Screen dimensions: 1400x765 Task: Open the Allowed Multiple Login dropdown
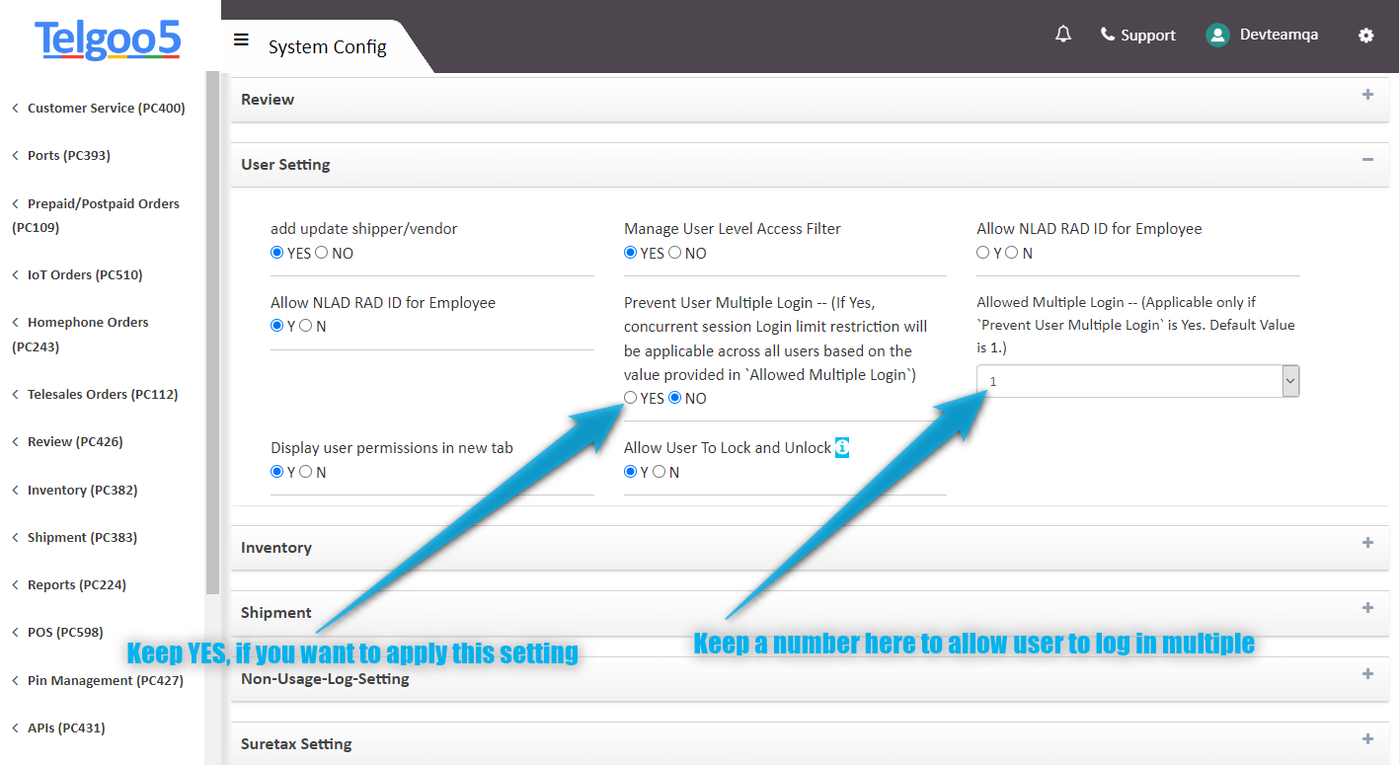click(1137, 381)
